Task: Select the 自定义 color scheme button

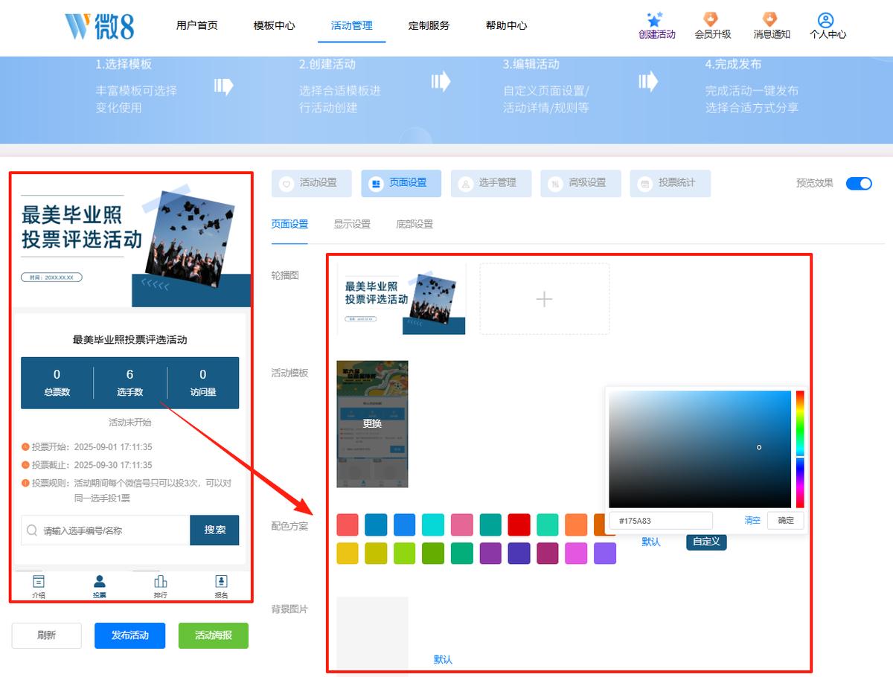Action: 706,542
